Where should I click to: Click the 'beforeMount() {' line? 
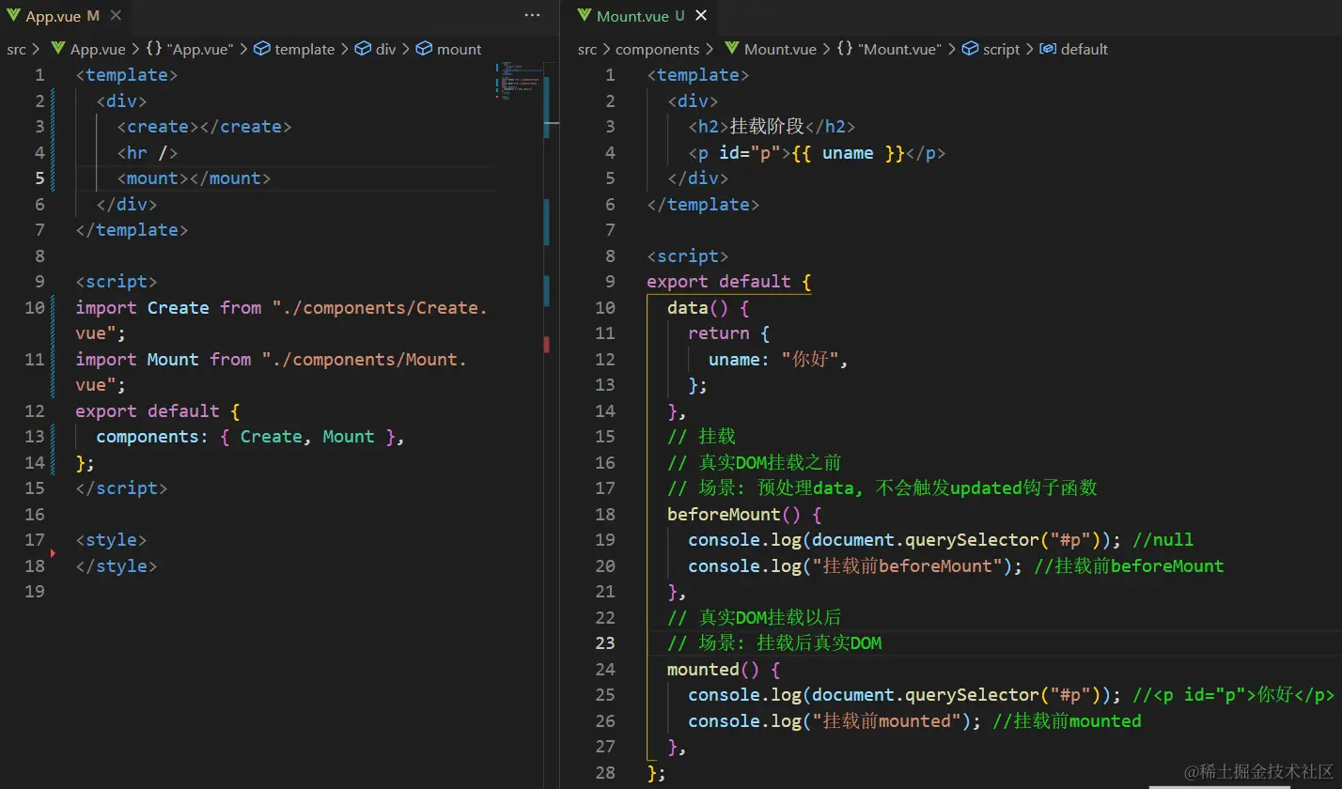[744, 514]
